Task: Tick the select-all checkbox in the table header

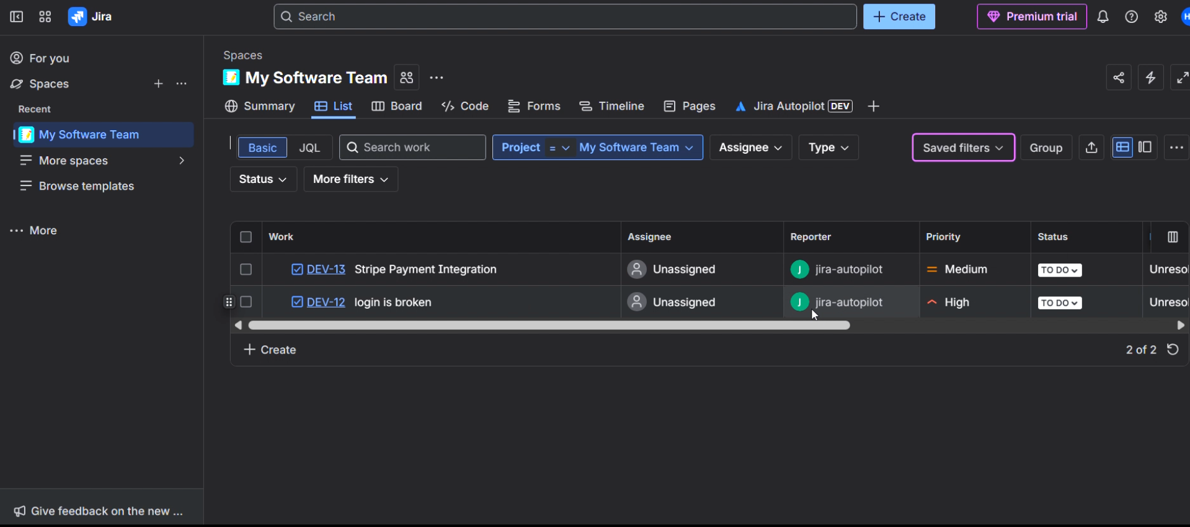Action: (246, 237)
